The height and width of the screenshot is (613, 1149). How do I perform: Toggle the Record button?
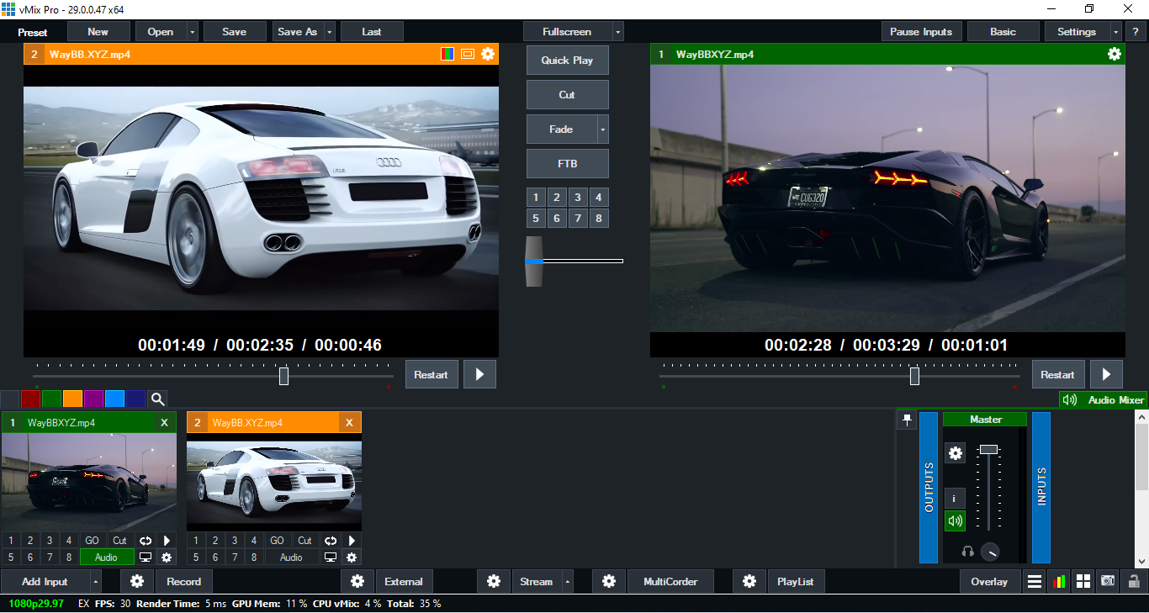[183, 581]
